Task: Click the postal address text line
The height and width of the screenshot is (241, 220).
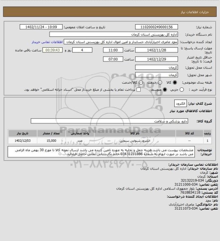Action: click(x=155, y=188)
